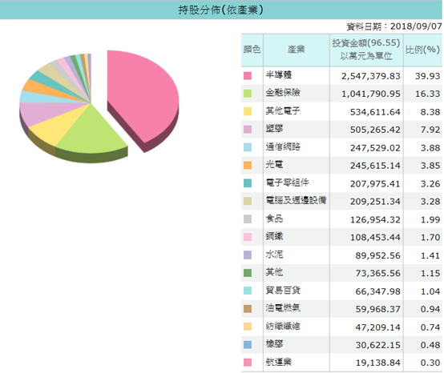Click the amount 19,138.84
This screenshot has width=444, height=373.
tap(378, 363)
